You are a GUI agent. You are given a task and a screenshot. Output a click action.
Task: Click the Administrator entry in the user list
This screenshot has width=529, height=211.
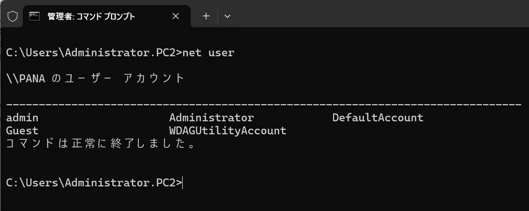[211, 118]
